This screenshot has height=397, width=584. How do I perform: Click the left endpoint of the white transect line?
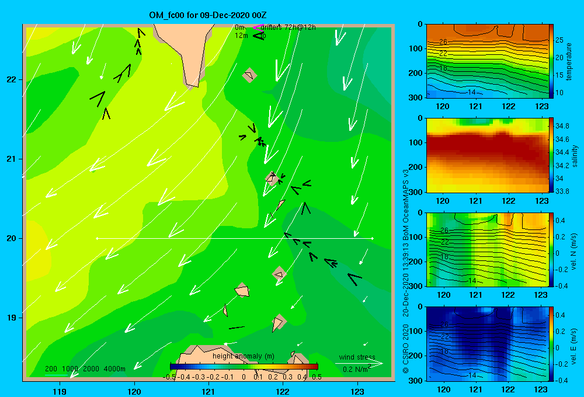pos(97,238)
